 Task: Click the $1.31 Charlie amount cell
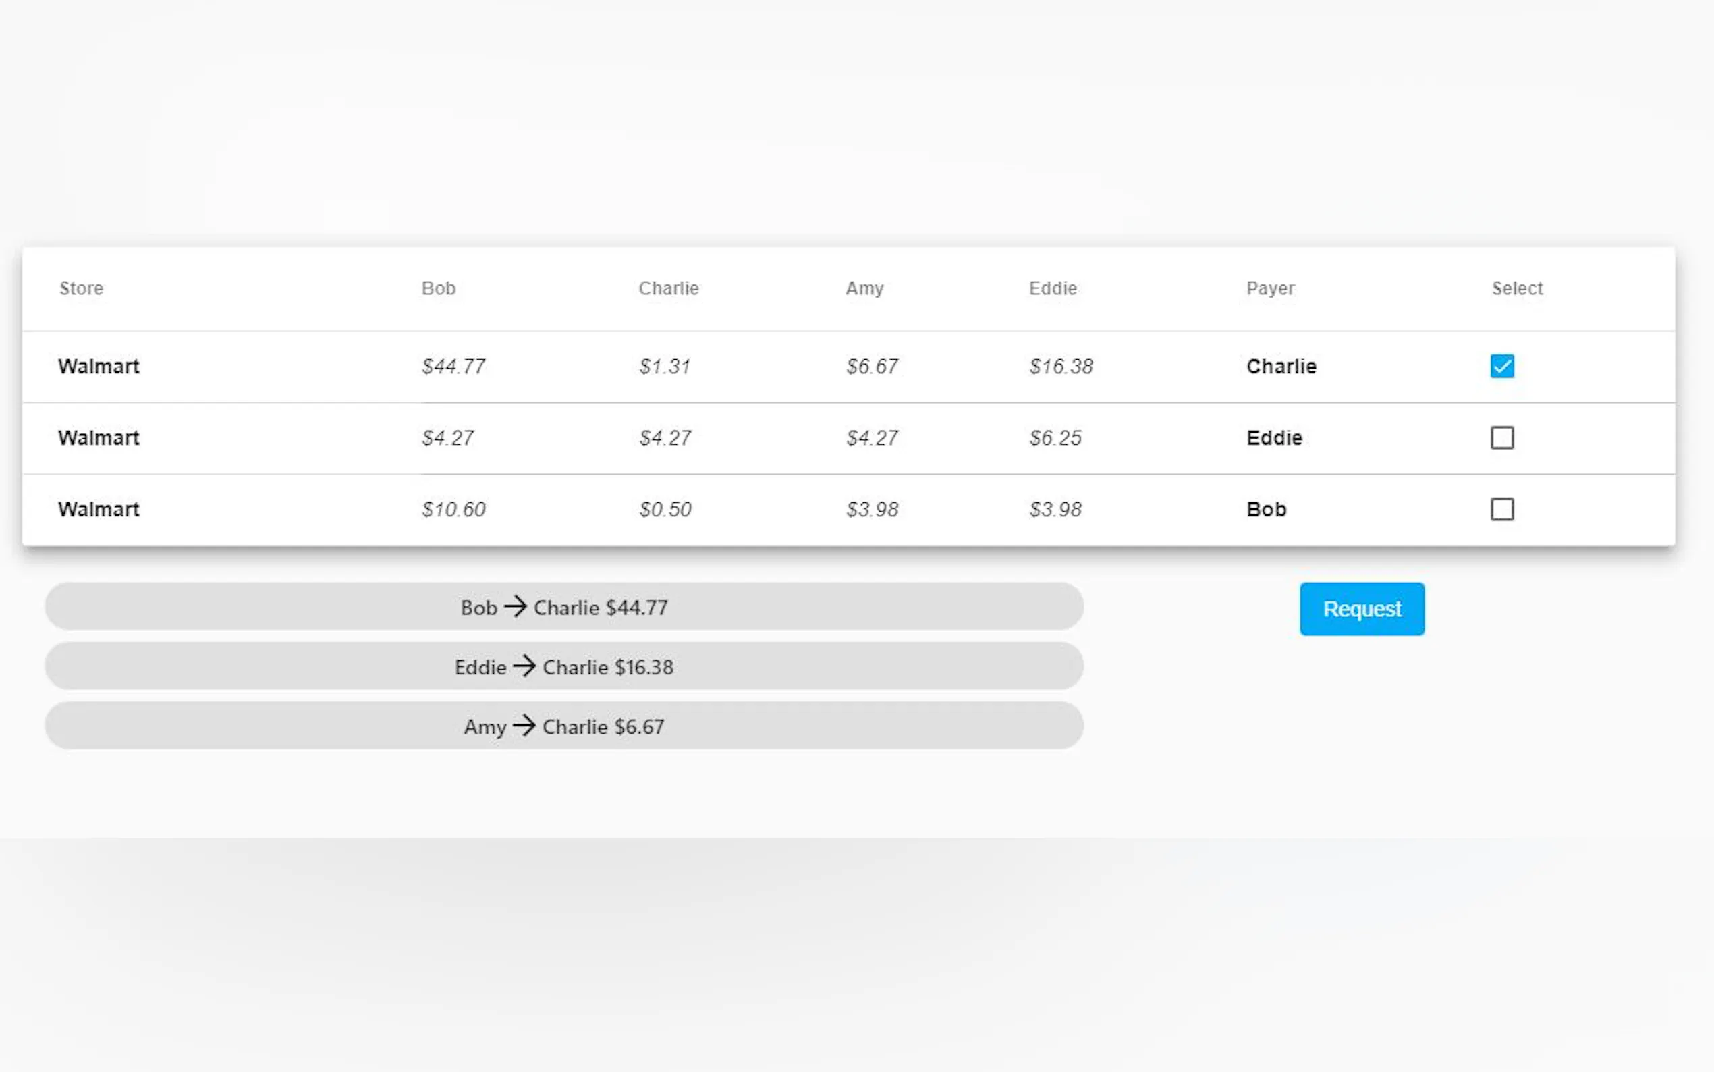[x=664, y=367]
